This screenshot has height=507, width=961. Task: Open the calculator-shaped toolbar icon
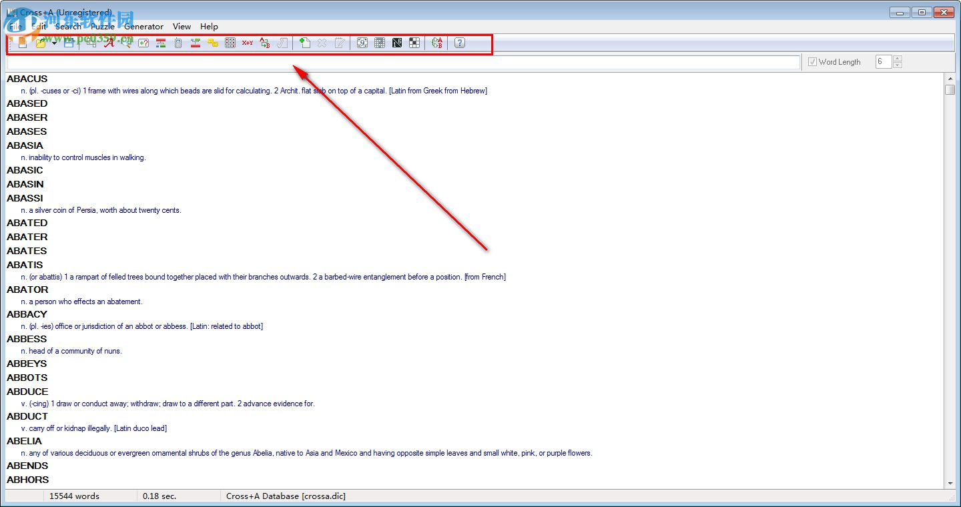(x=178, y=43)
